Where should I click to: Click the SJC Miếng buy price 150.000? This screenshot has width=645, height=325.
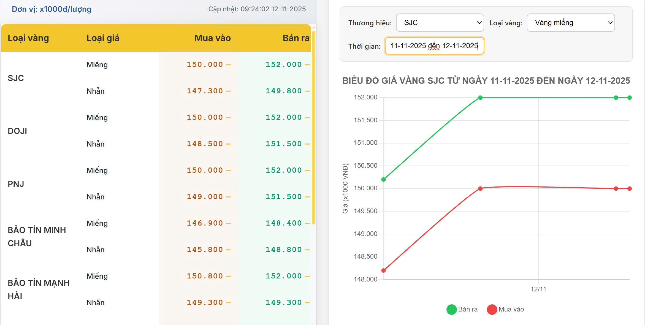tap(205, 64)
